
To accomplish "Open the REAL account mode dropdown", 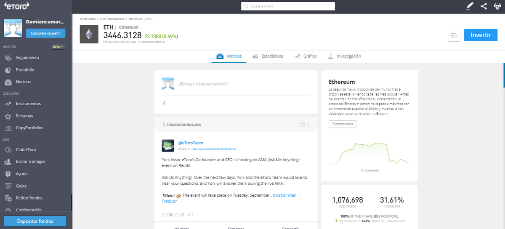I will tap(58, 47).
